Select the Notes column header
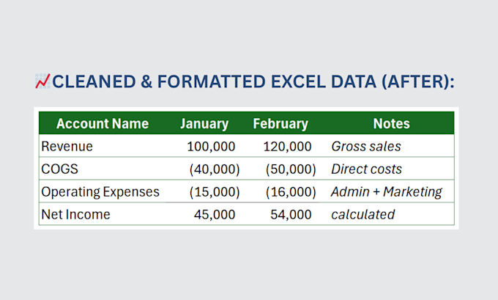The image size is (498, 300). click(391, 123)
